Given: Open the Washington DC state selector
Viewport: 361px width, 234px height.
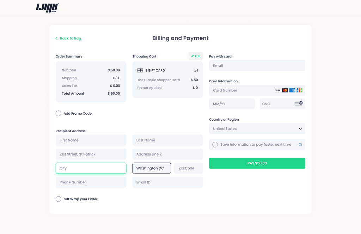Looking at the screenshot, I should (152, 168).
